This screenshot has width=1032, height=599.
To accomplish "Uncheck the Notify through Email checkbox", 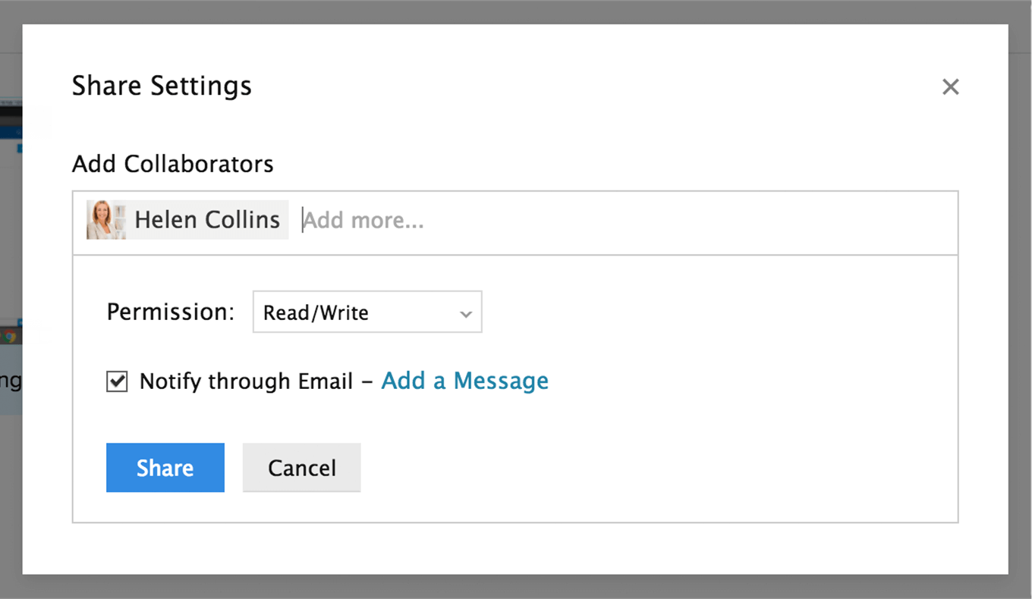I will tap(116, 381).
